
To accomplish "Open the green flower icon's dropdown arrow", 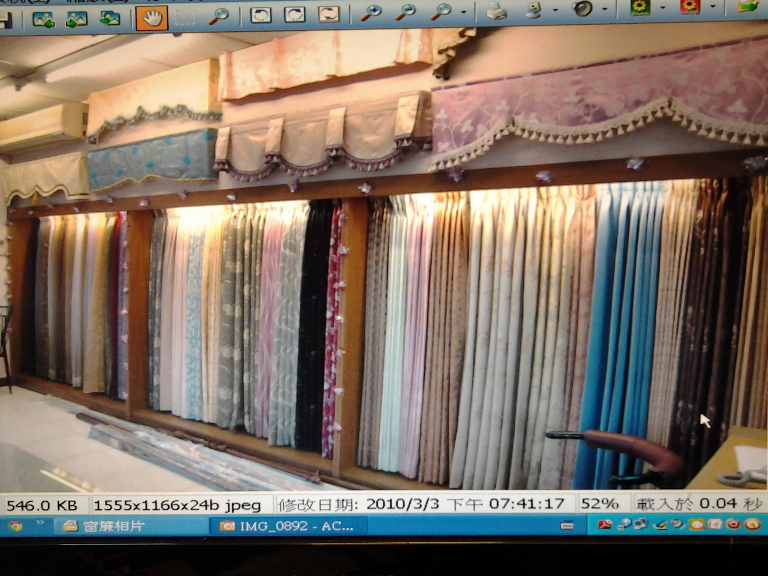I will pyautogui.click(x=662, y=7).
